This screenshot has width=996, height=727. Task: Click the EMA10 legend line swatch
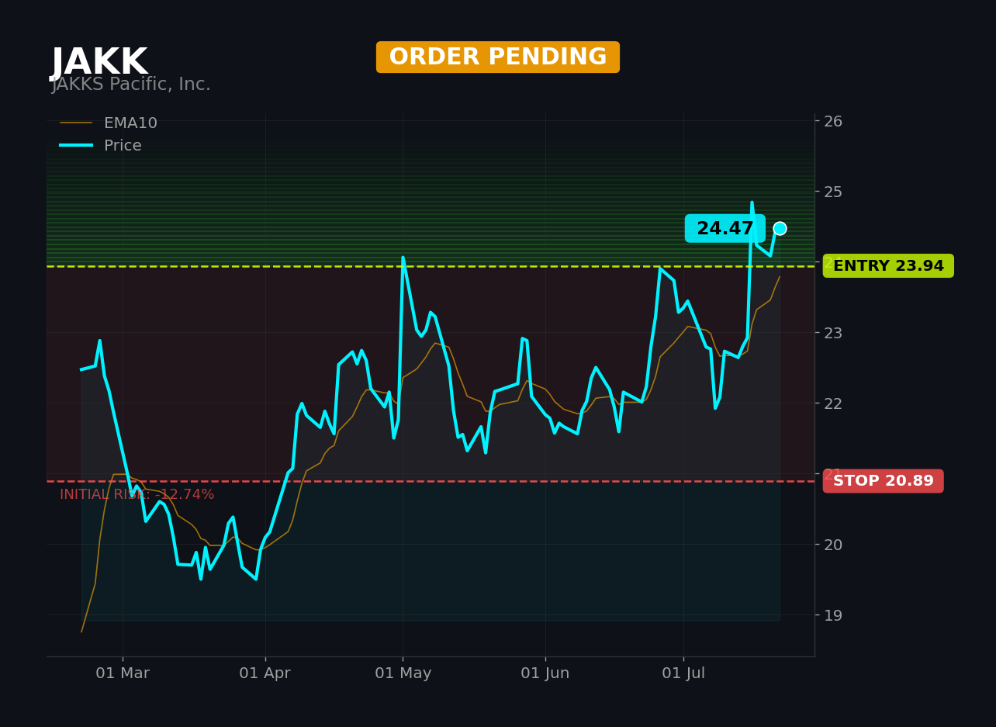point(76,123)
